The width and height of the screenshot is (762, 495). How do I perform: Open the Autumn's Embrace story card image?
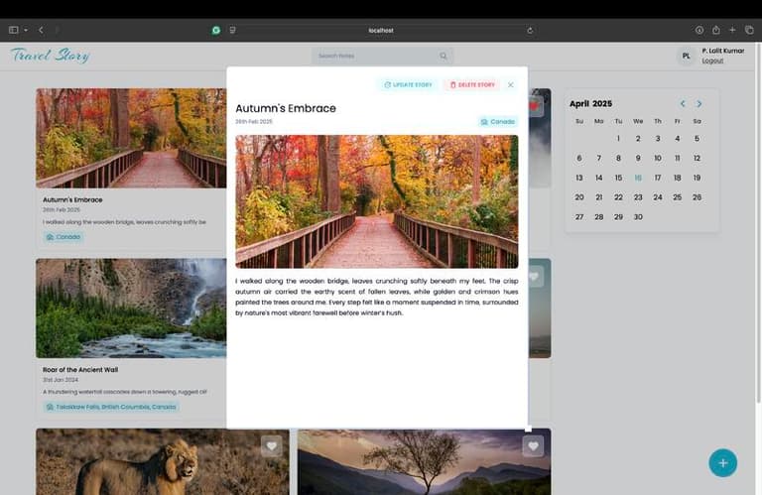pos(131,138)
